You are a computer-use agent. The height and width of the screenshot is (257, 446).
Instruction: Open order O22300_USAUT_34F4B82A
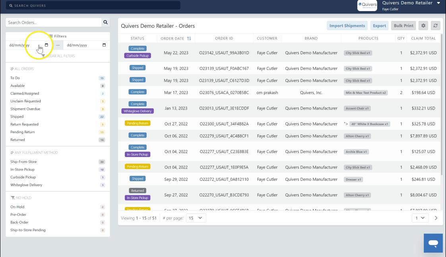224,124
